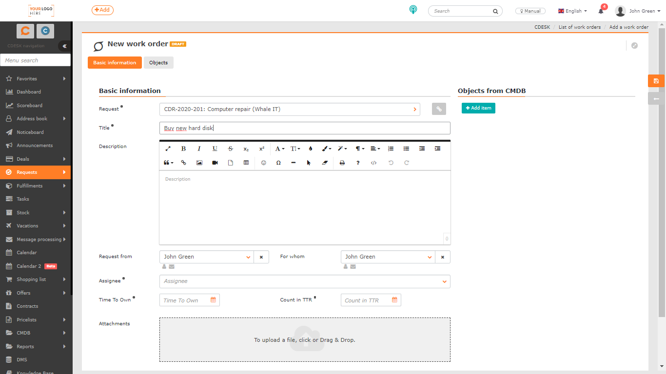Collapse the CDESK navigation sidebar

pos(64,46)
